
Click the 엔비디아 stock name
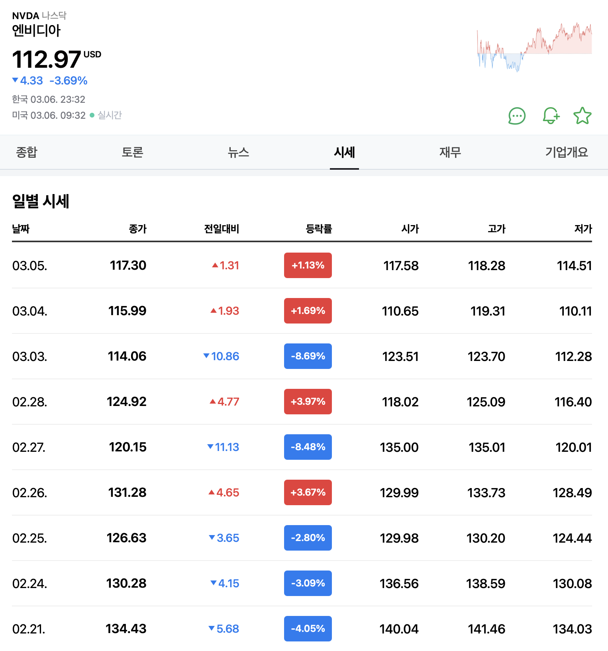(36, 31)
